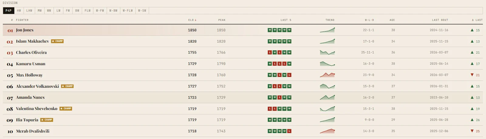
Task: Open Jon Jones fighter profile
Action: point(25,30)
